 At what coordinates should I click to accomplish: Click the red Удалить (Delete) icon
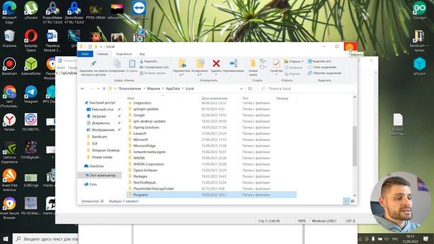pyautogui.click(x=216, y=64)
